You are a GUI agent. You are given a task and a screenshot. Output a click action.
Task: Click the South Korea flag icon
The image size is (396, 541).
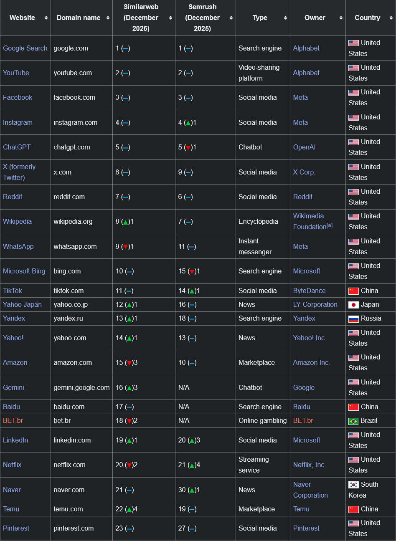point(353,485)
